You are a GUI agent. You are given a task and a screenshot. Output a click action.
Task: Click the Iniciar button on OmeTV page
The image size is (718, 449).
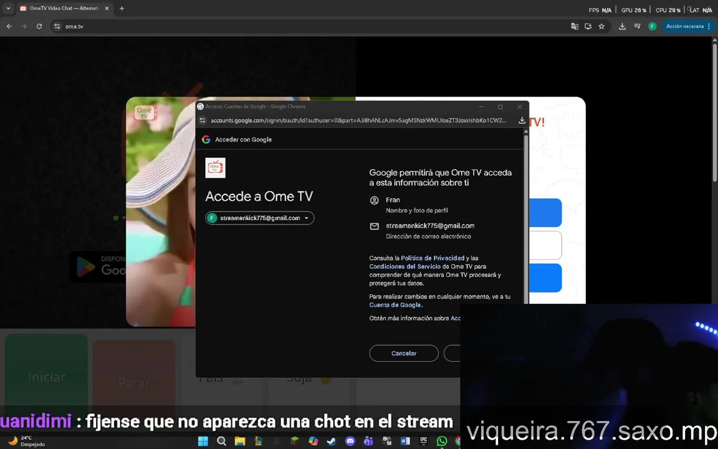[46, 377]
